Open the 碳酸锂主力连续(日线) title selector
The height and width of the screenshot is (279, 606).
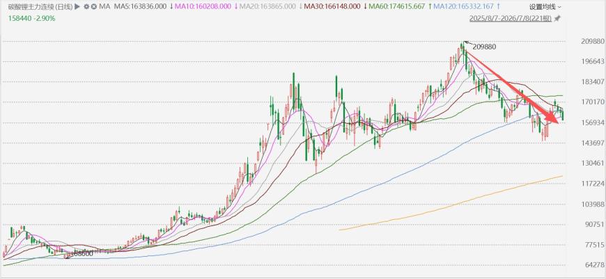click(x=40, y=6)
